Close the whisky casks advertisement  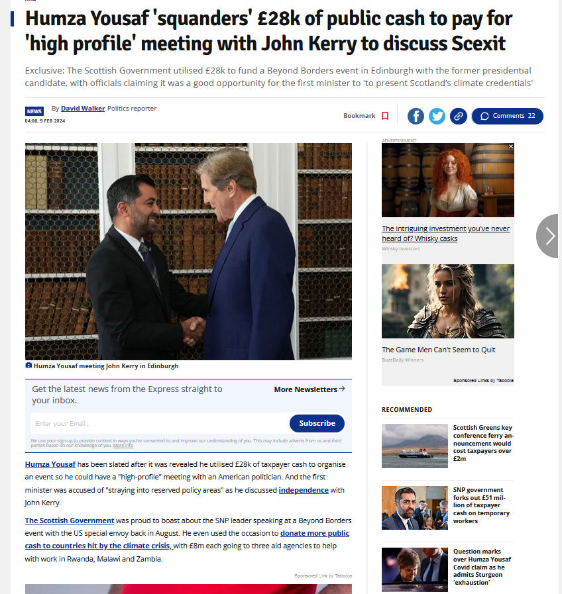click(x=511, y=146)
